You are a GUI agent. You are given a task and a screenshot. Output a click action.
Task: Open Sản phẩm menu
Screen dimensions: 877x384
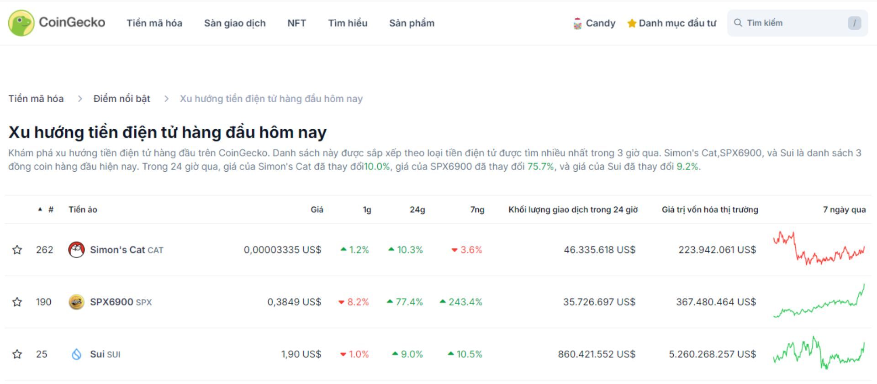click(412, 23)
